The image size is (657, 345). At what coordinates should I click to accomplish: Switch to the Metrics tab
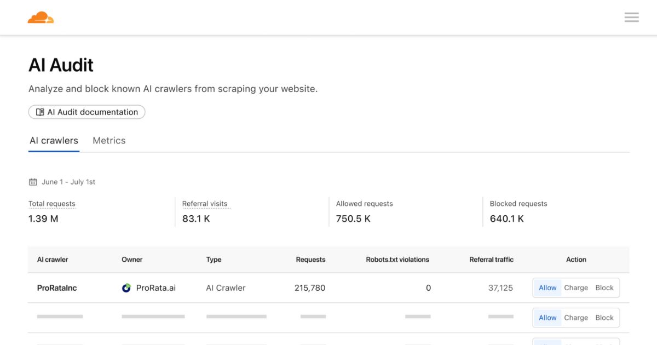coord(109,140)
